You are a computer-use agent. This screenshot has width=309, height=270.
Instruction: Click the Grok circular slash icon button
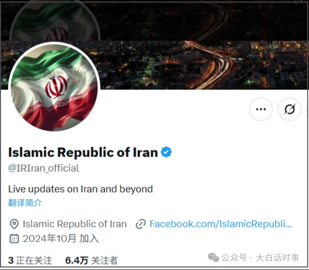pos(289,109)
